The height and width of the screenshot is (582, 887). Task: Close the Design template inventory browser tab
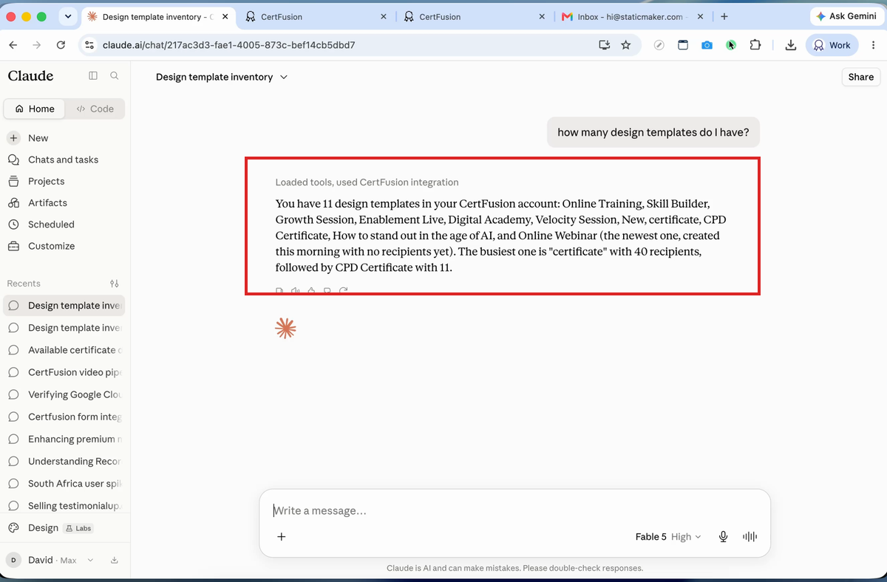[225, 16]
